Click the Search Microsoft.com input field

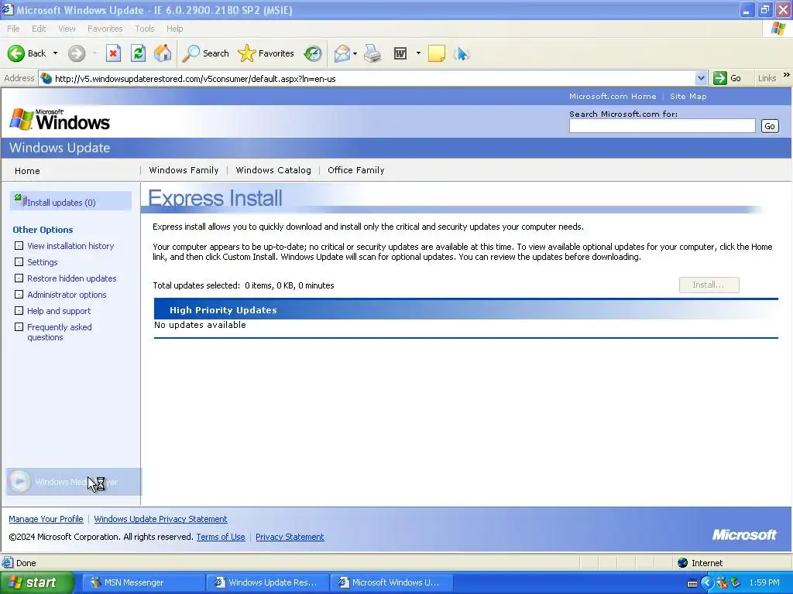(x=662, y=126)
